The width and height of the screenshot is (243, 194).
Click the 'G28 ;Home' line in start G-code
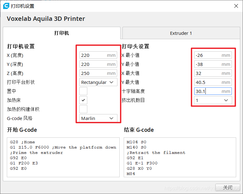(22, 142)
